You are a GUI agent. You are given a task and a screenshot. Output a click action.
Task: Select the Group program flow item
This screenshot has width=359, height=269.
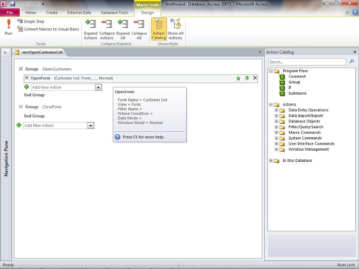(x=294, y=82)
